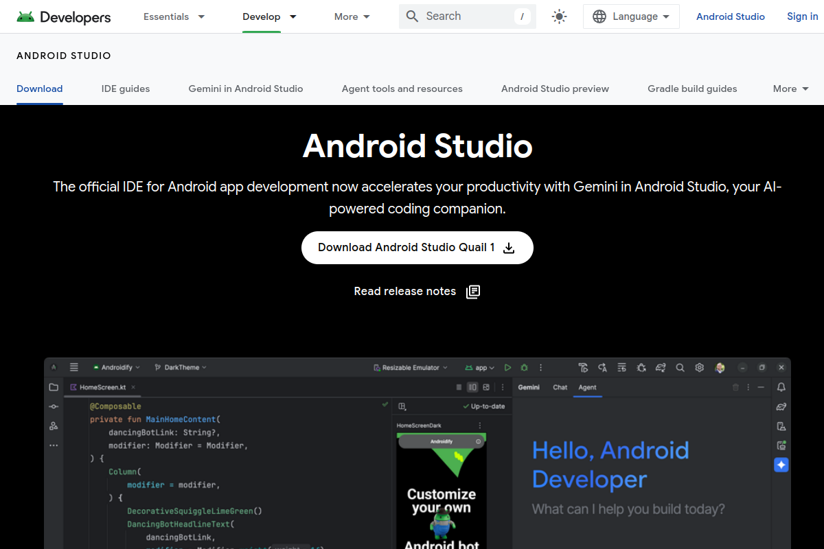Open the DarkTheme branch dropdown in IDE
Screen dimensions: 824x549
[x=181, y=368]
